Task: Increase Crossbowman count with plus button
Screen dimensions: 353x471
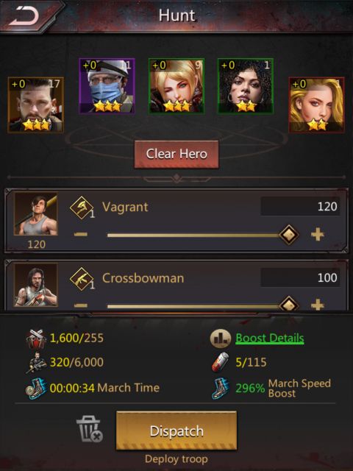Action: click(318, 305)
